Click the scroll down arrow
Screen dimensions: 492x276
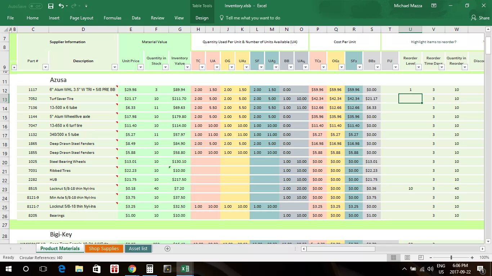488,241
